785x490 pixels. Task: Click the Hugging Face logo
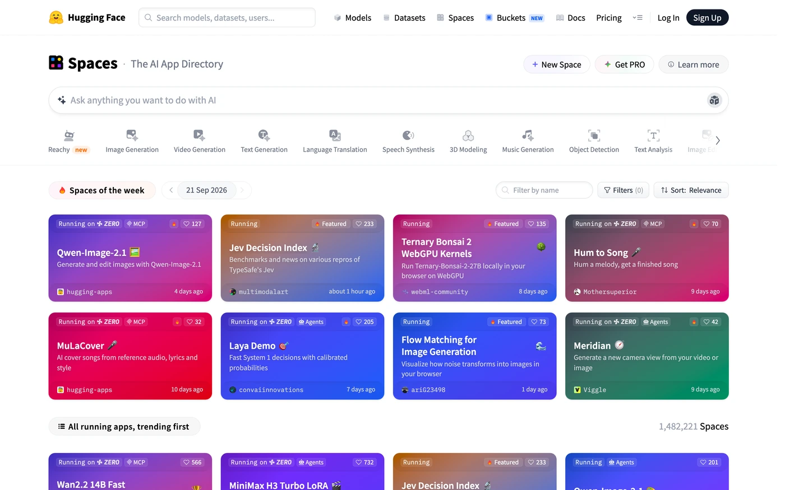(x=87, y=17)
